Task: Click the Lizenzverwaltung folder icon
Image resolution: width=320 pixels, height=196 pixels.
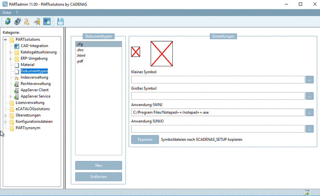Action: (x=12, y=103)
